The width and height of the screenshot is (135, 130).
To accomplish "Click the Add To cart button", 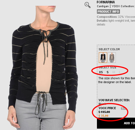I will tap(116, 123).
